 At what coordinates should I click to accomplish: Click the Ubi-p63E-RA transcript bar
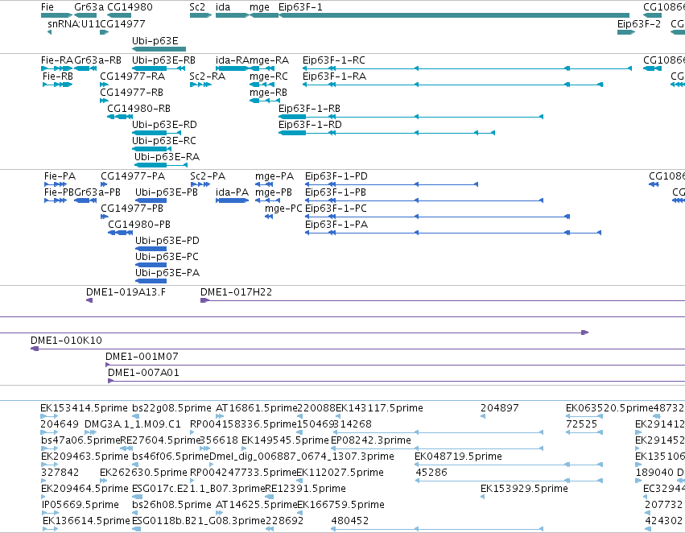pos(161,165)
